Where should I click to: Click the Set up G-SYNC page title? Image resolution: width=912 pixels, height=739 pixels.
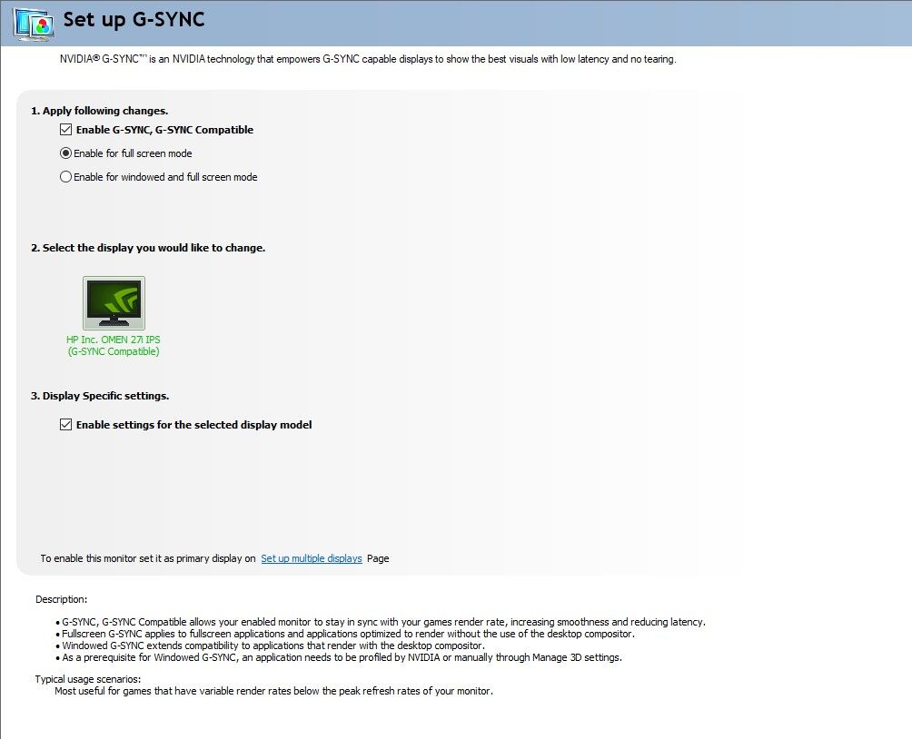coord(134,20)
